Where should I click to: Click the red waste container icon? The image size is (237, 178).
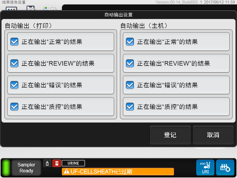57,163
